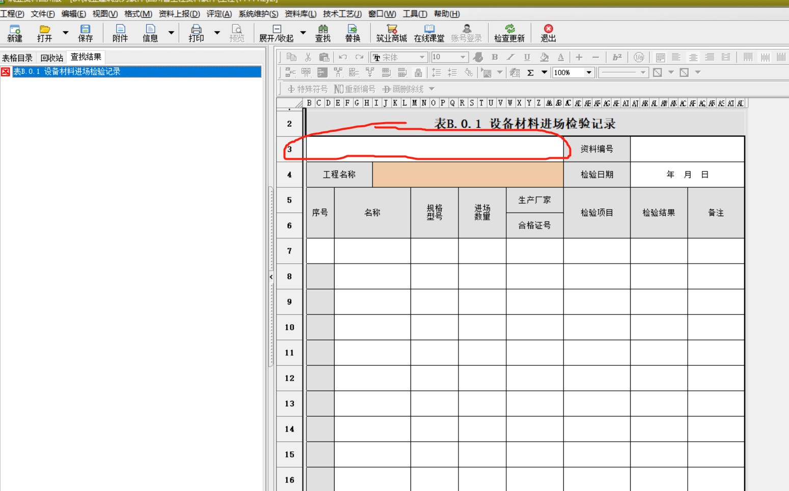
Task: Click the font color A icon
Action: 561,57
